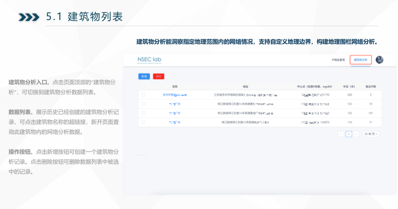
Task: Check the box for the row with 71 IPs
Action: click(144, 122)
